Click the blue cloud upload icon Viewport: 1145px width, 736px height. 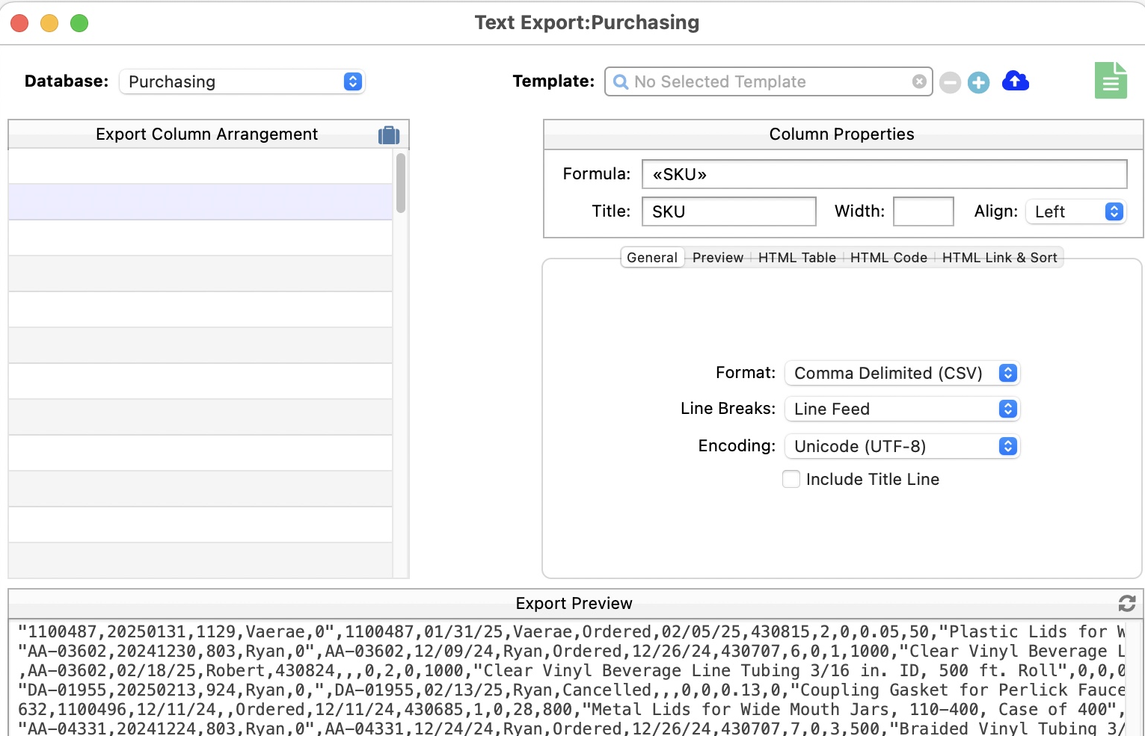[x=1015, y=81]
